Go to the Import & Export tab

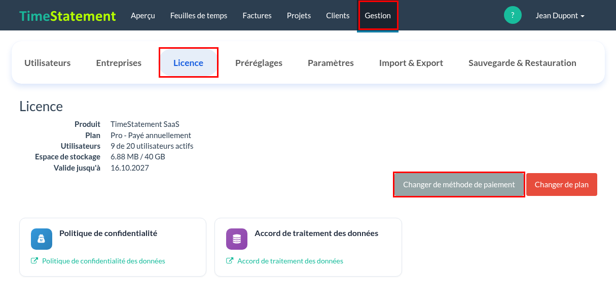411,63
